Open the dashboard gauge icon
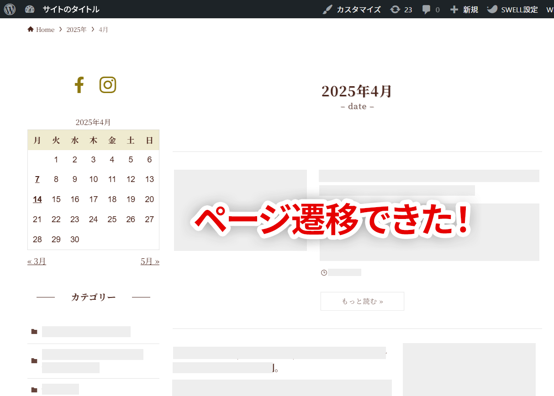554x396 pixels. pyautogui.click(x=30, y=9)
